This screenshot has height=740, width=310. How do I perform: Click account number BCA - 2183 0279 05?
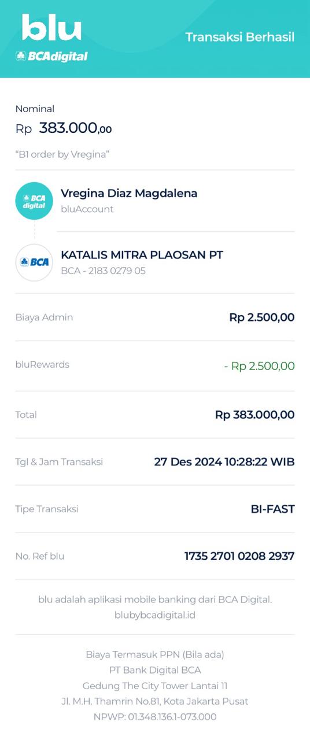click(x=103, y=271)
